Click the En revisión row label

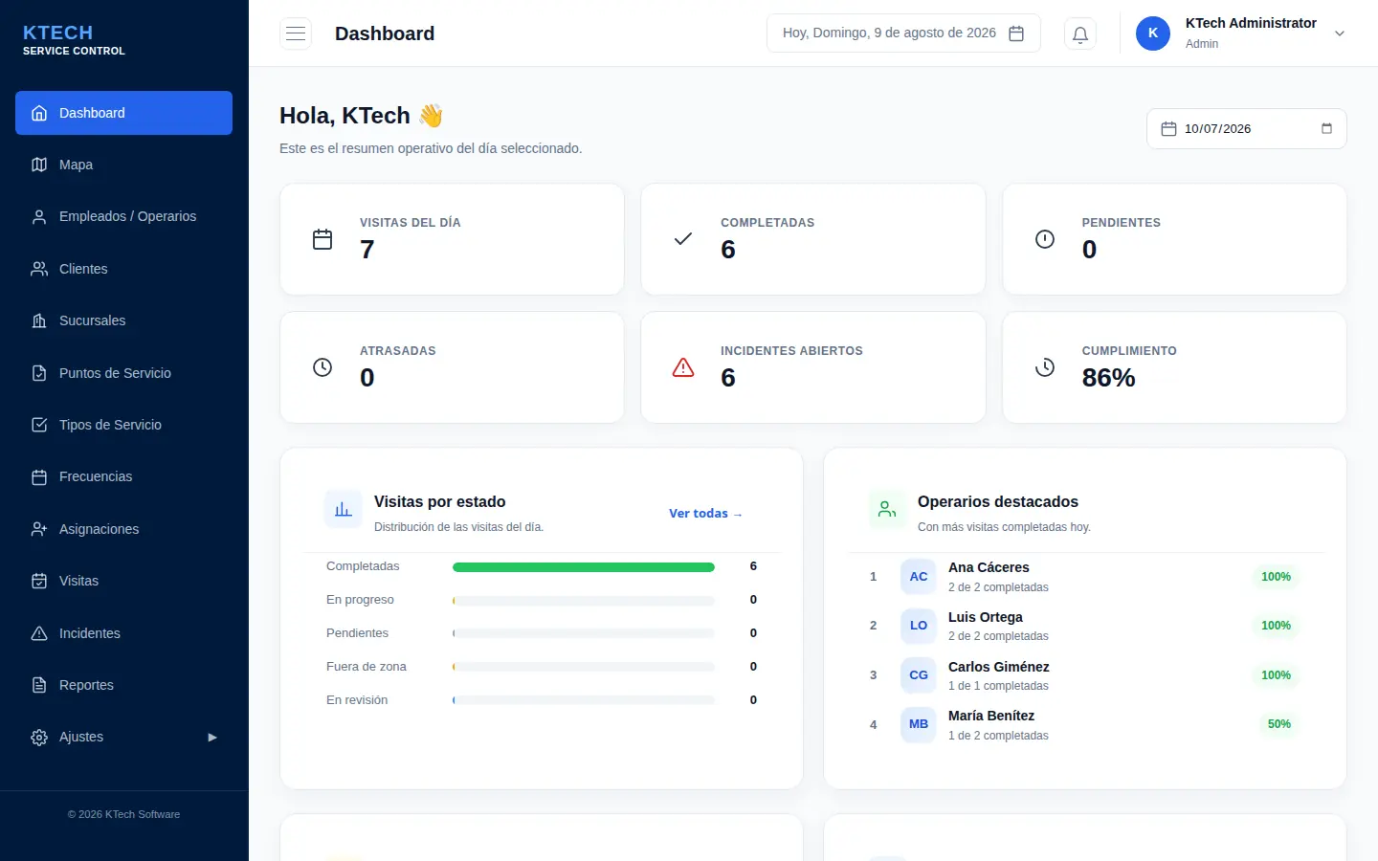357,700
